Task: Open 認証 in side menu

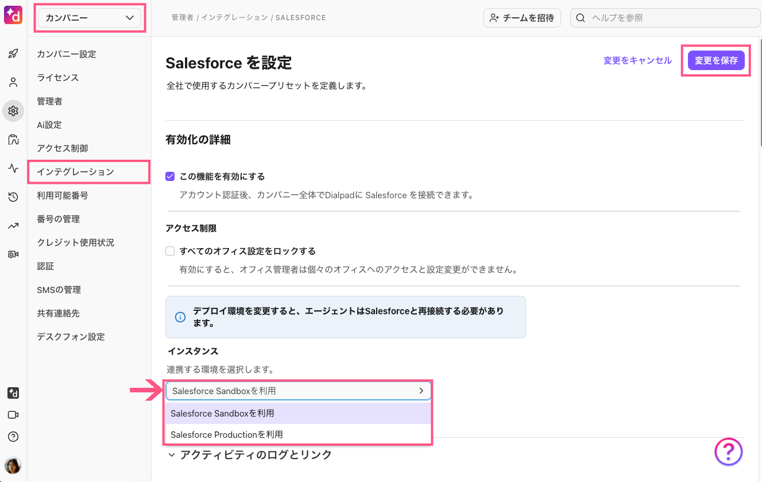Action: 45,266
